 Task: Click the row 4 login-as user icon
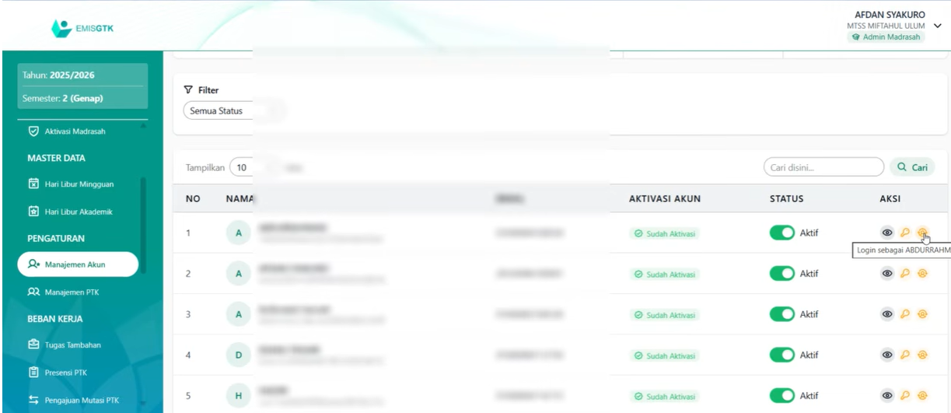pyautogui.click(x=922, y=355)
